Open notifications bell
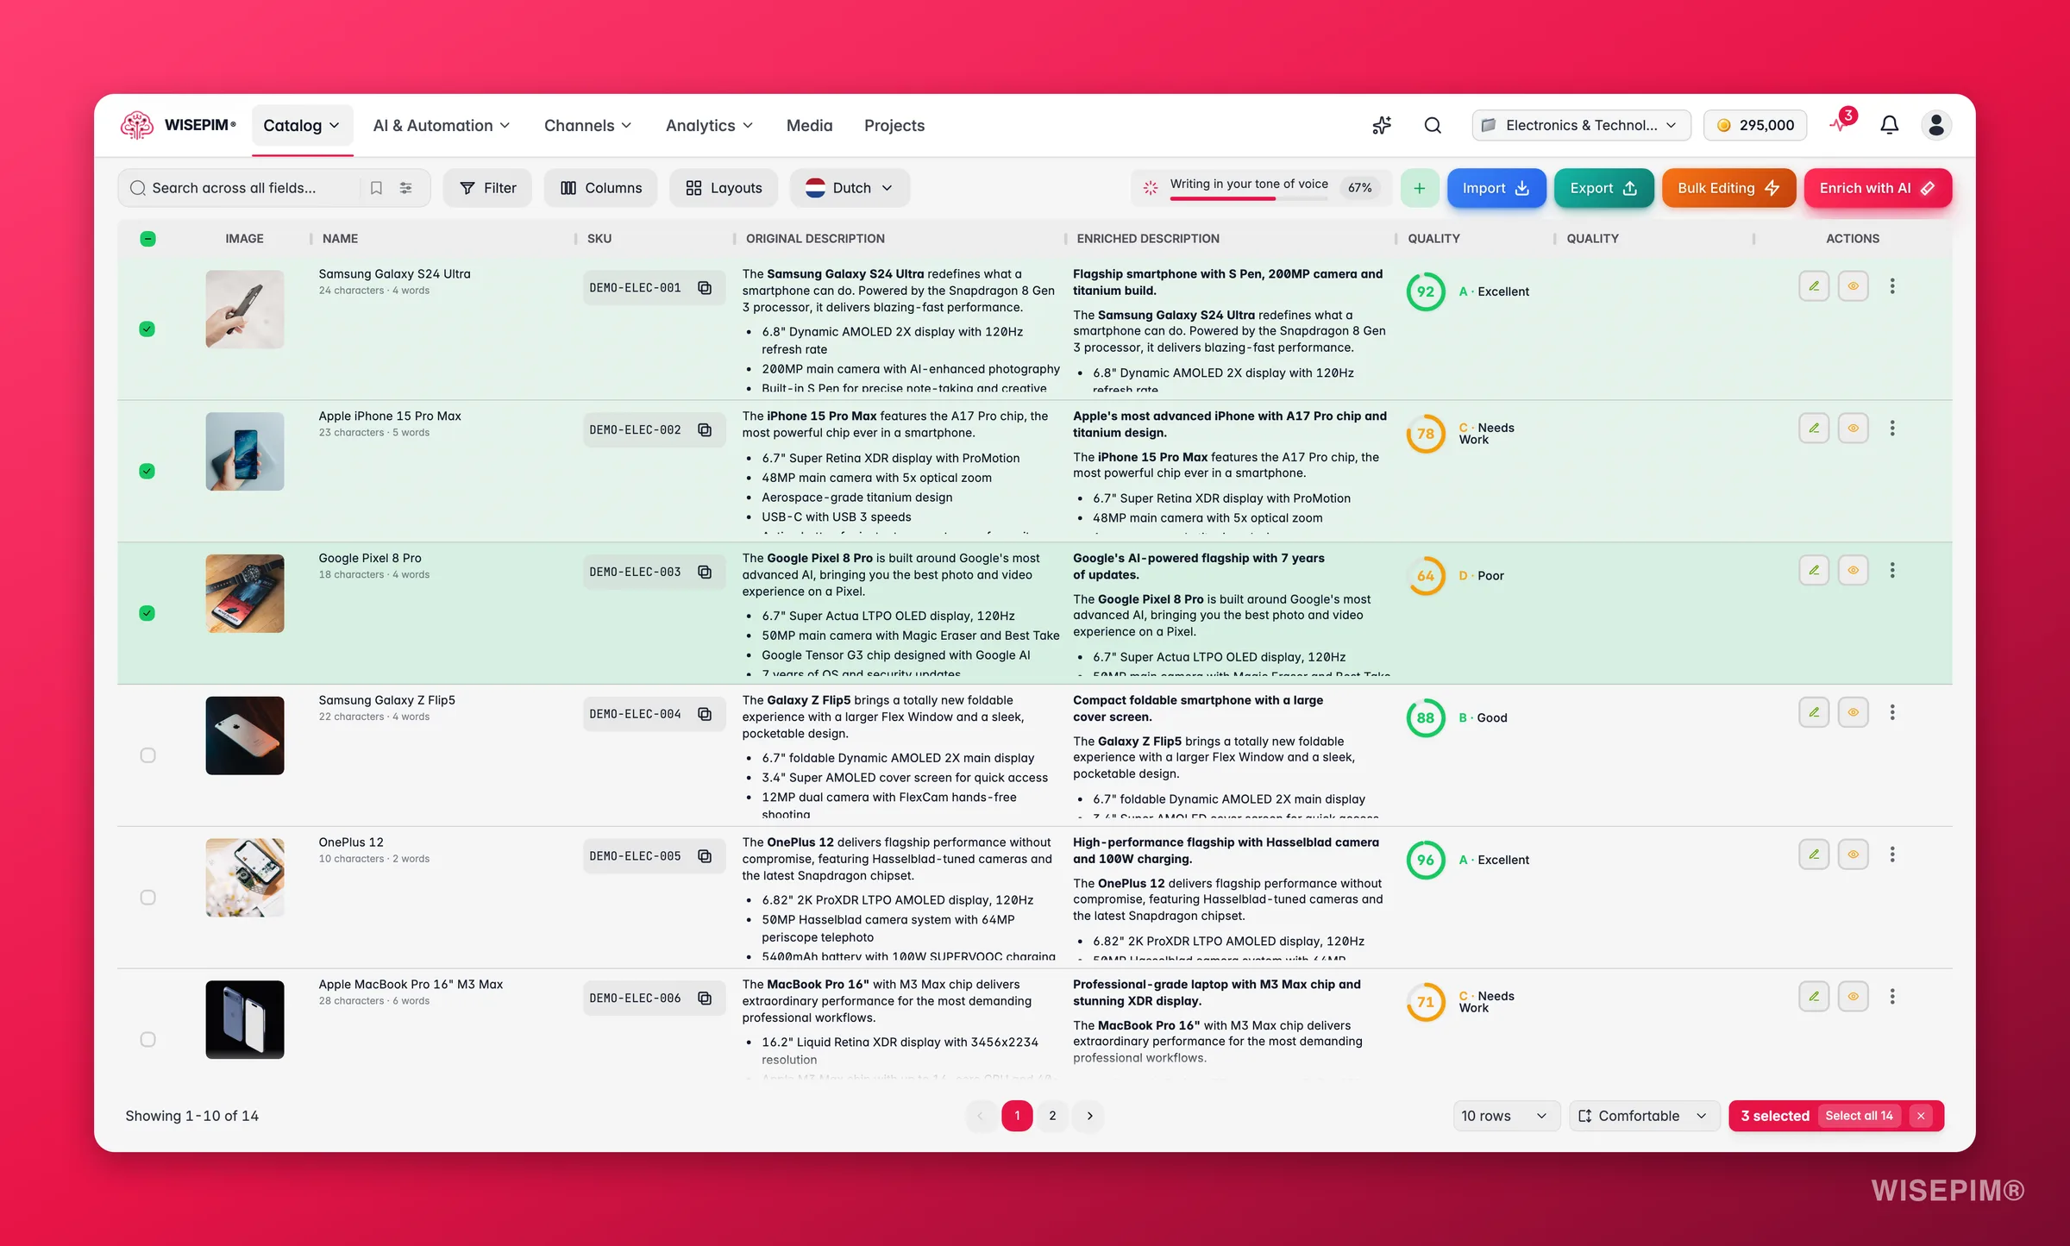The width and height of the screenshot is (2070, 1246). coord(1889,125)
